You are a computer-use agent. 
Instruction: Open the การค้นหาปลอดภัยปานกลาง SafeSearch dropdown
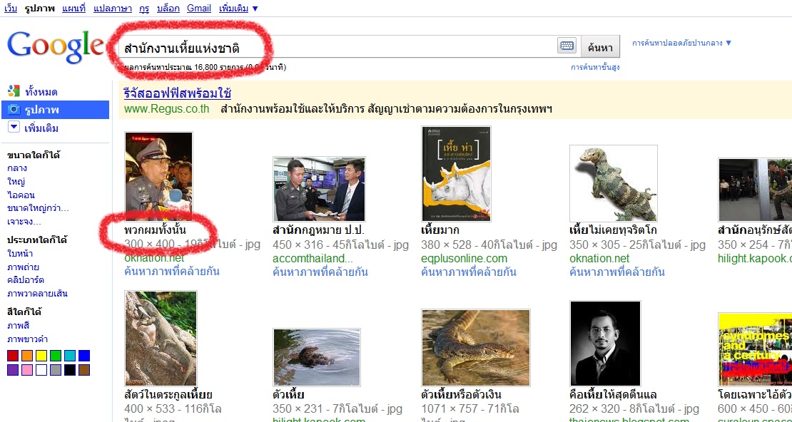[x=682, y=43]
